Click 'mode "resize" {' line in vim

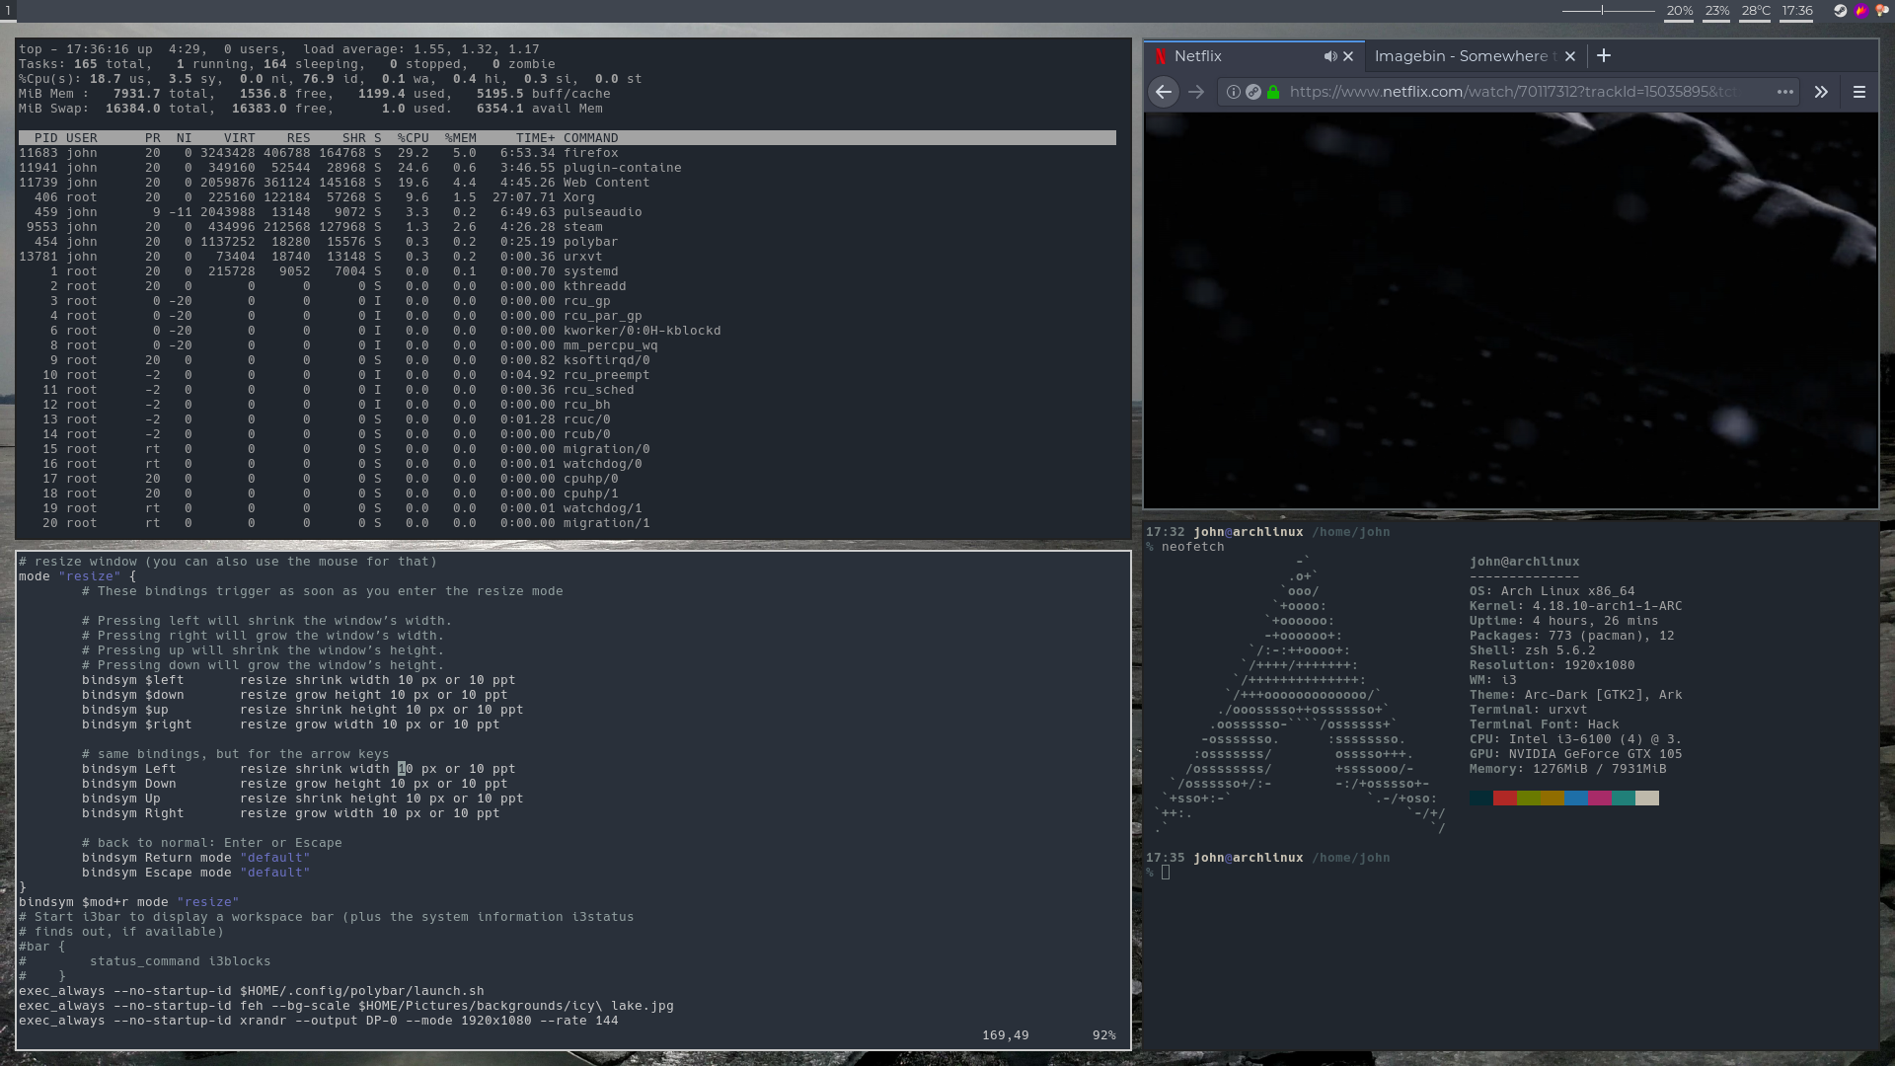[78, 576]
